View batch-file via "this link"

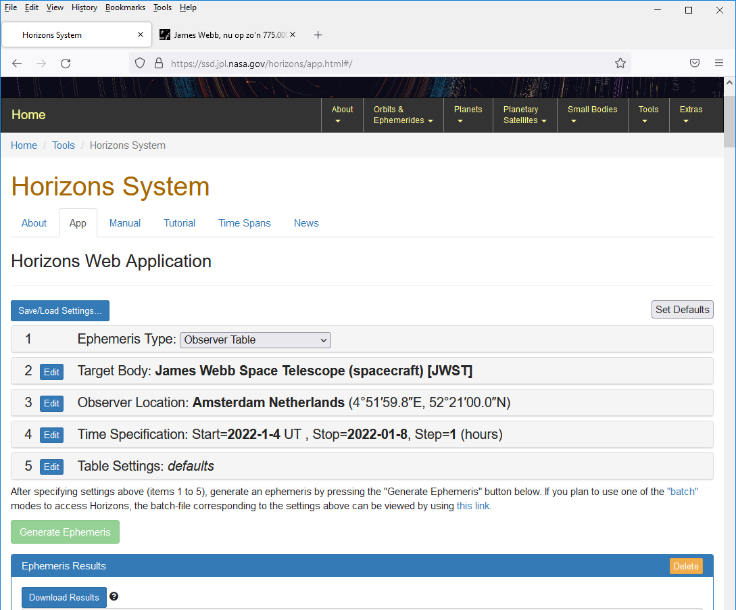473,506
